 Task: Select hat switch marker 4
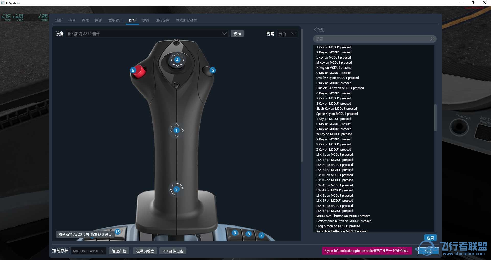coord(177,60)
